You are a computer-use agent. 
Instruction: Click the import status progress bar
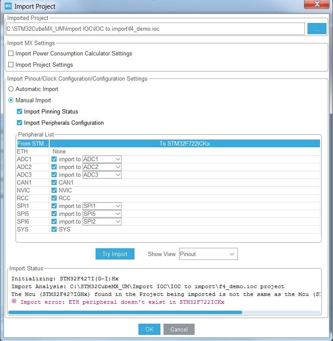click(164, 312)
